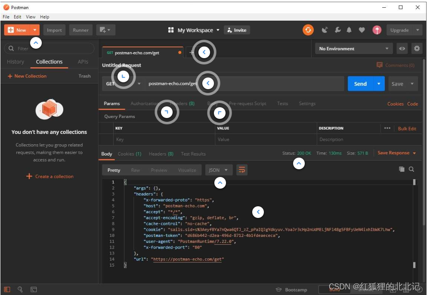The height and width of the screenshot is (295, 427).
Task: Open the dropdown arrow beside Send
Action: [379, 84]
